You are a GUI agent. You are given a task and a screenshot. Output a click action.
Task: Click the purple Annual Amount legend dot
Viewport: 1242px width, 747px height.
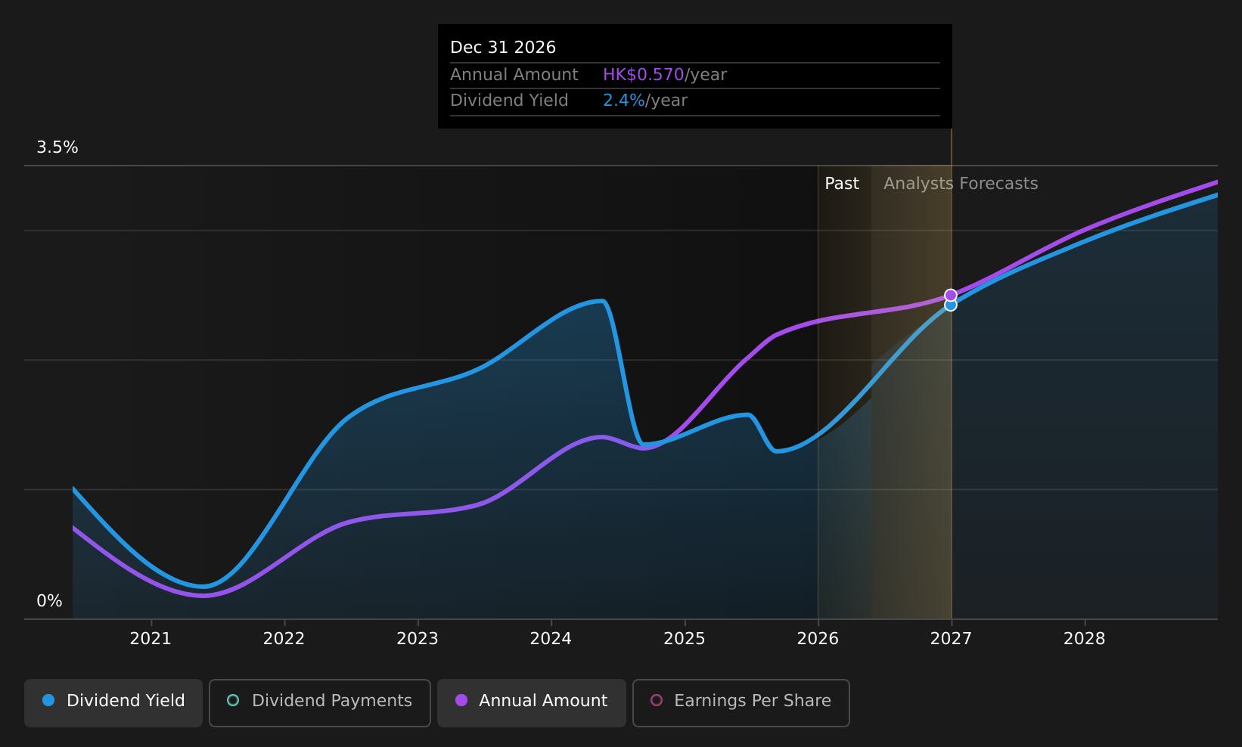(x=461, y=700)
